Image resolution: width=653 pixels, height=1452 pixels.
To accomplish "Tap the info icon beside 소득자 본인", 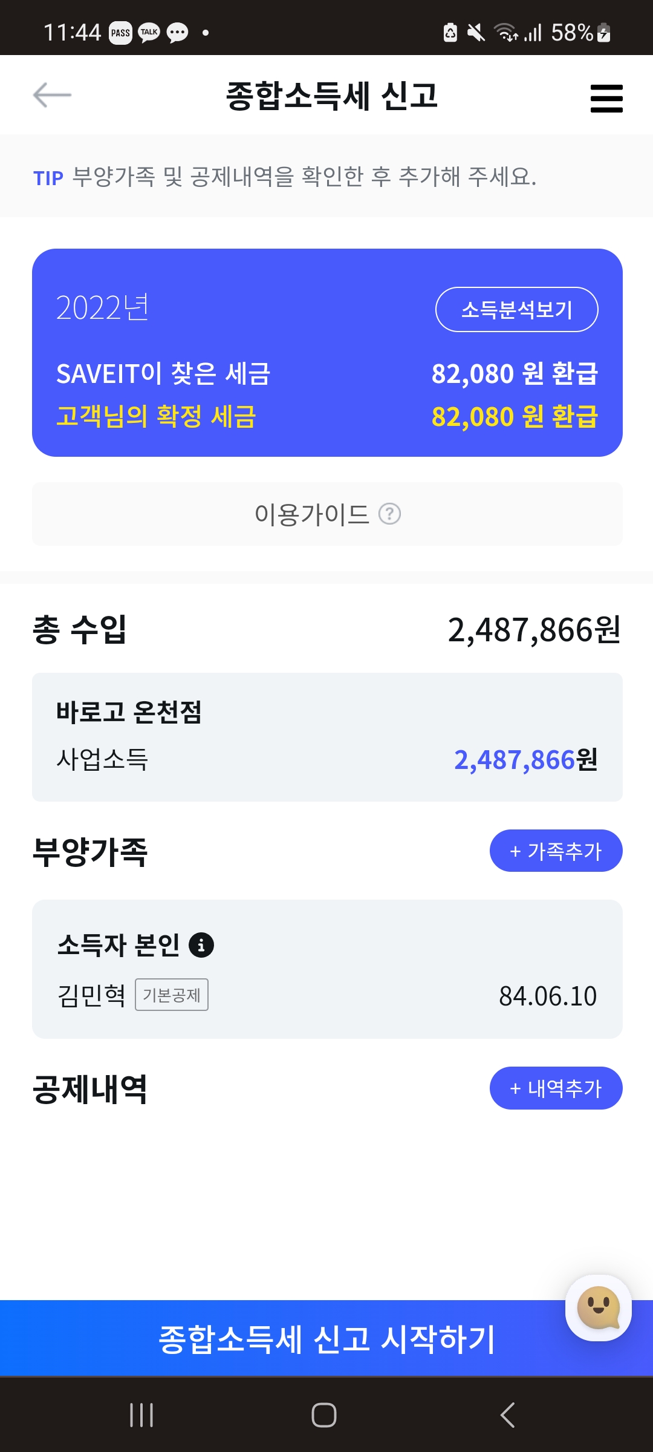I will pos(201,944).
